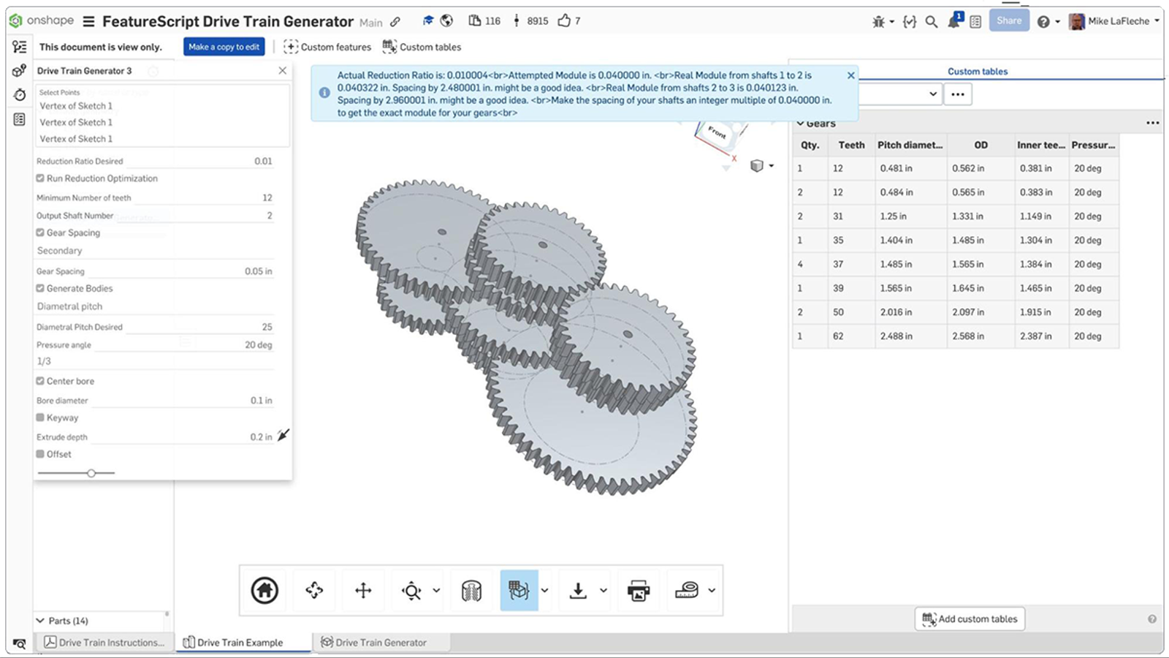This screenshot has height=658, width=1169.
Task: Enable the Keyway checkbox
Action: pos(40,417)
